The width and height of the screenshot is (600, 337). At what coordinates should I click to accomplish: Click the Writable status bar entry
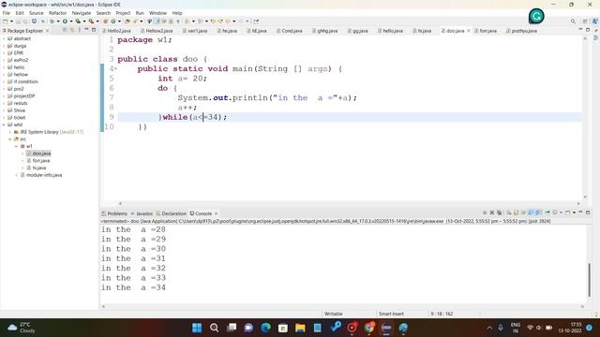point(334,314)
